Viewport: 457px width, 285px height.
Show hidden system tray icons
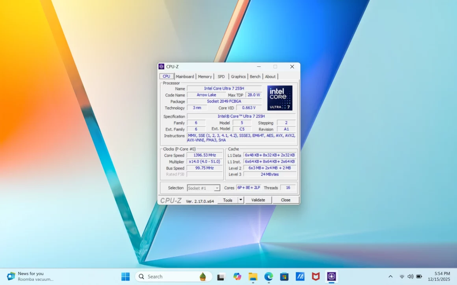pos(390,277)
